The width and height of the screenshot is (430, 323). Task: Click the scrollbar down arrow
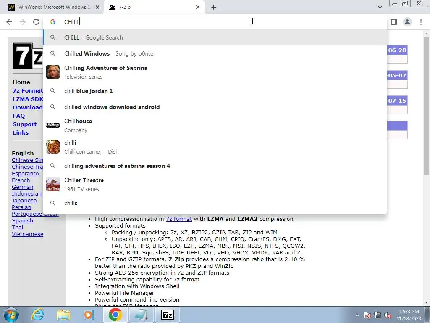coord(426,302)
